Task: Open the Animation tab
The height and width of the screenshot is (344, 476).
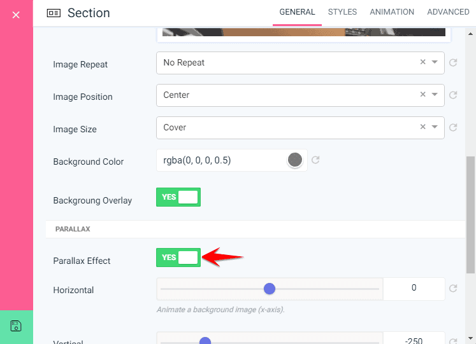Action: [x=392, y=12]
